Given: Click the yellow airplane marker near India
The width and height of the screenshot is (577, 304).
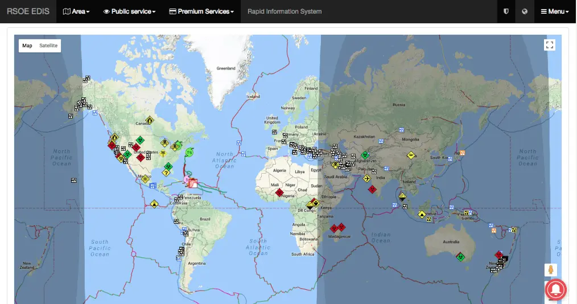Looking at the screenshot, I should pos(368,178).
